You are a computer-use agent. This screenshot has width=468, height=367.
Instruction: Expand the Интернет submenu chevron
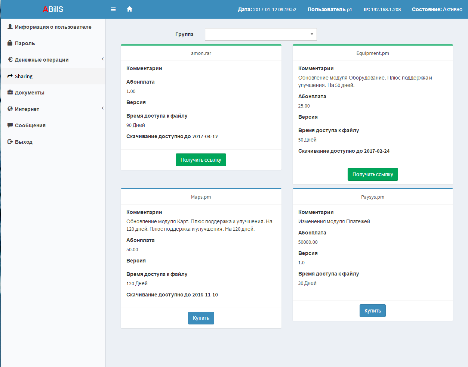(x=102, y=108)
